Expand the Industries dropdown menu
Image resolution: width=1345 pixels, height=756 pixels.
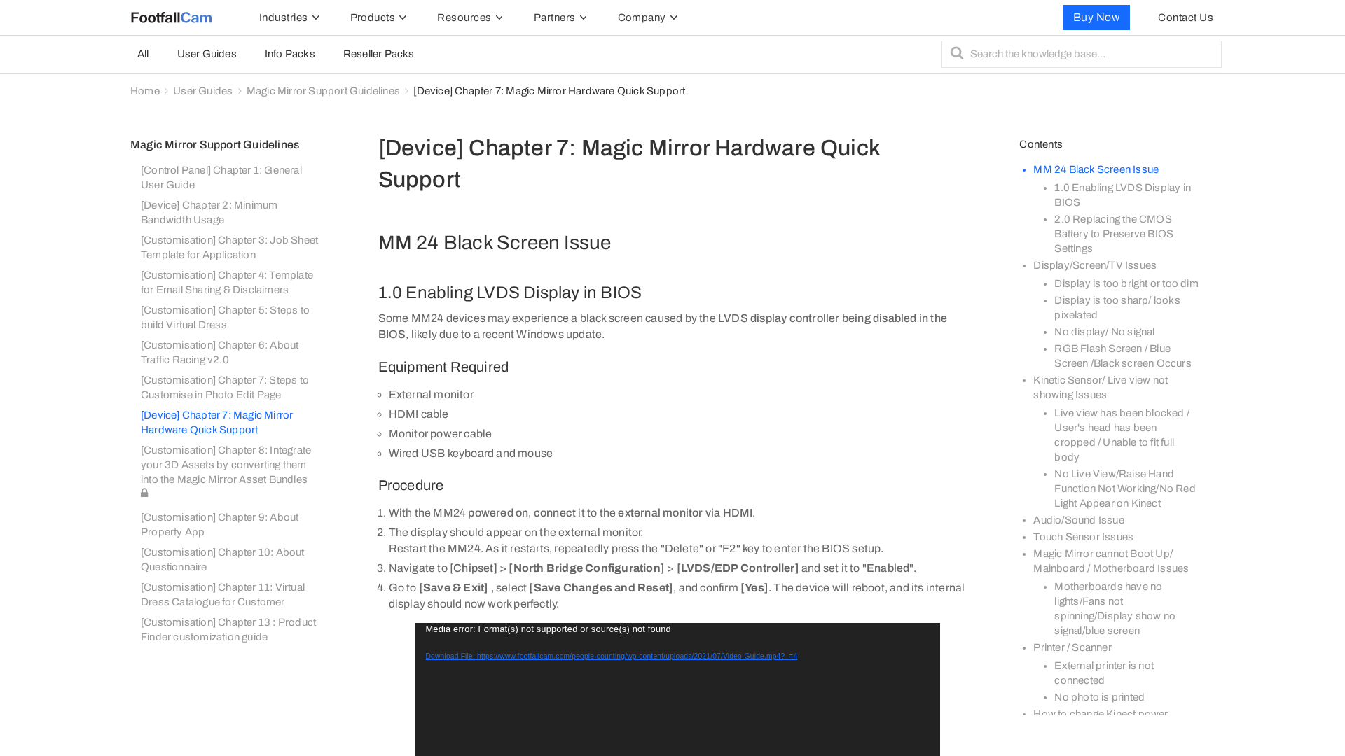coord(289,17)
